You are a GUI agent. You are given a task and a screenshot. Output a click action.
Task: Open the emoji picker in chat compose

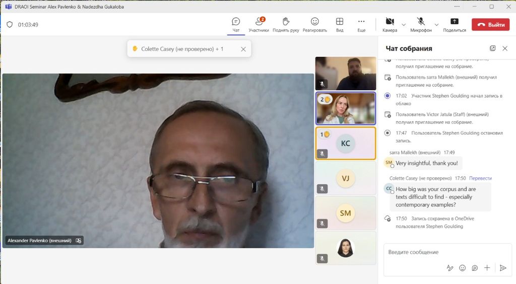click(462, 268)
